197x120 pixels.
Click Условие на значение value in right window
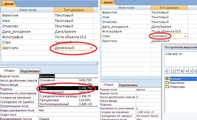[x=145, y=112]
